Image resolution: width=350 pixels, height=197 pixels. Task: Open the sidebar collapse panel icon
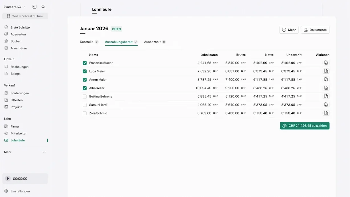click(x=34, y=7)
